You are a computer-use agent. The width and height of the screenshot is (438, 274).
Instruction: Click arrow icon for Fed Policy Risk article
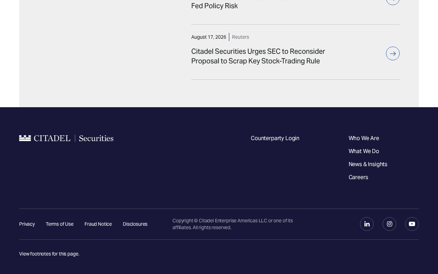click(x=393, y=2)
